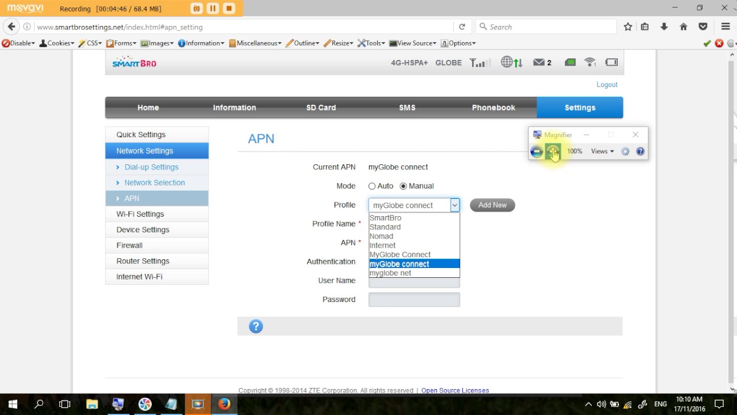Choose myglobe net from the profile list
Screen dimensions: 737x415
[x=414, y=273]
